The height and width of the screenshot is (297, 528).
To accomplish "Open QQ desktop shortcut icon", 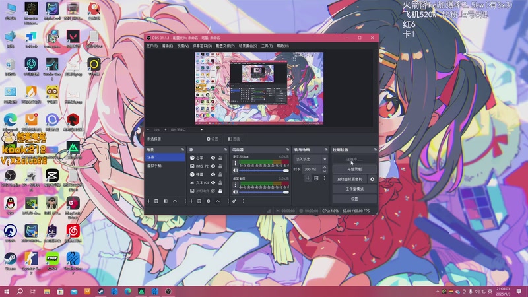I will (10, 205).
